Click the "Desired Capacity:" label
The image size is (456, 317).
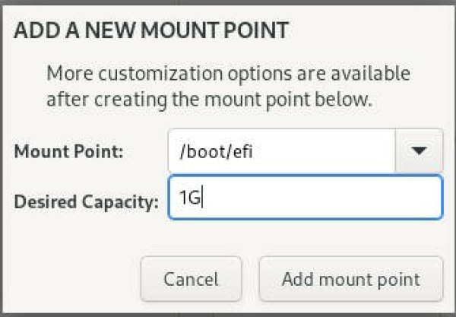86,202
